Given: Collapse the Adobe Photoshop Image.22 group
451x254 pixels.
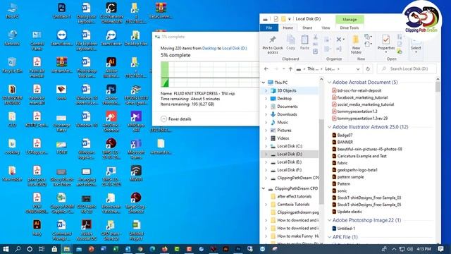Looking at the screenshot, I should point(329,220).
